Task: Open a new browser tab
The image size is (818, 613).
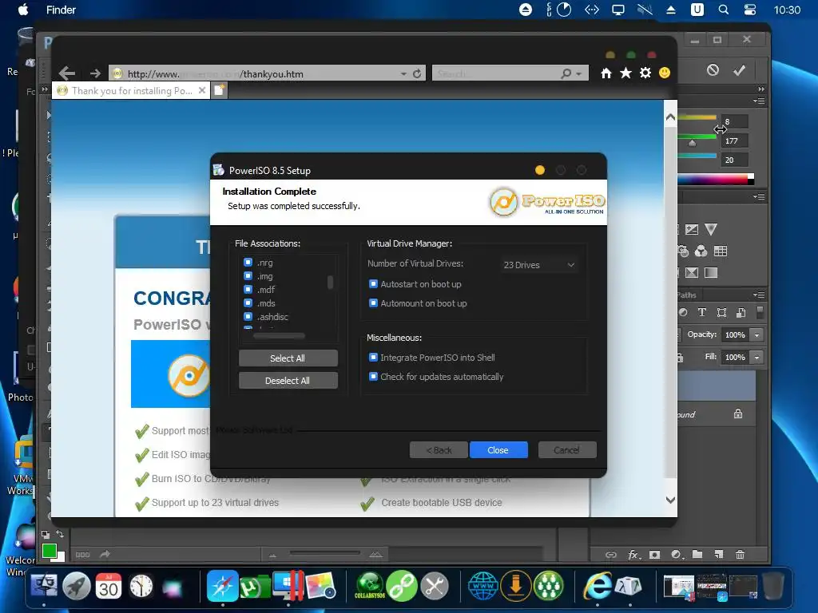Action: pyautogui.click(x=219, y=90)
